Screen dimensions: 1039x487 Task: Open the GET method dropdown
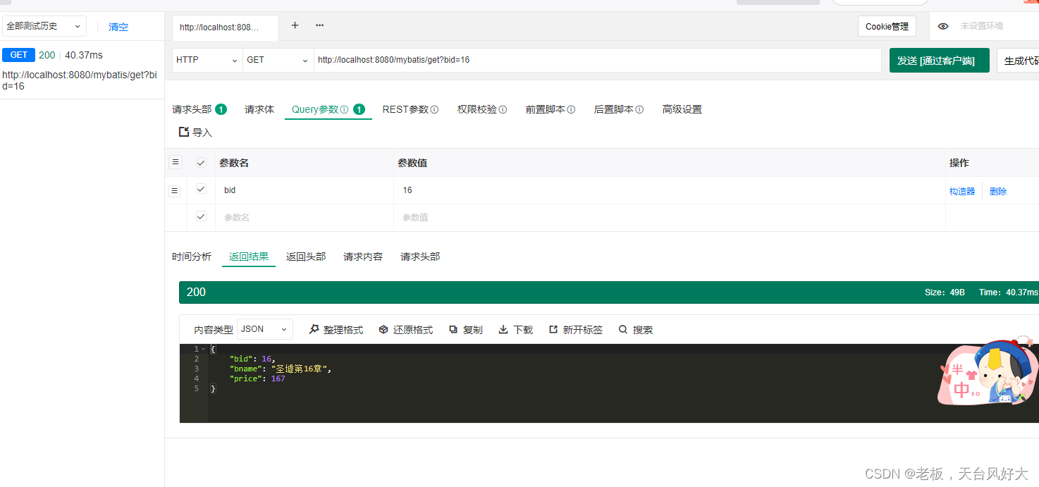[278, 60]
